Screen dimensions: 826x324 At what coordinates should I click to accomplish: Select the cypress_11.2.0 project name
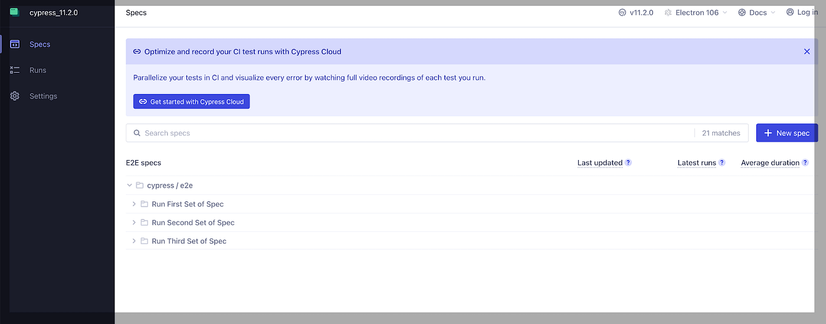54,12
